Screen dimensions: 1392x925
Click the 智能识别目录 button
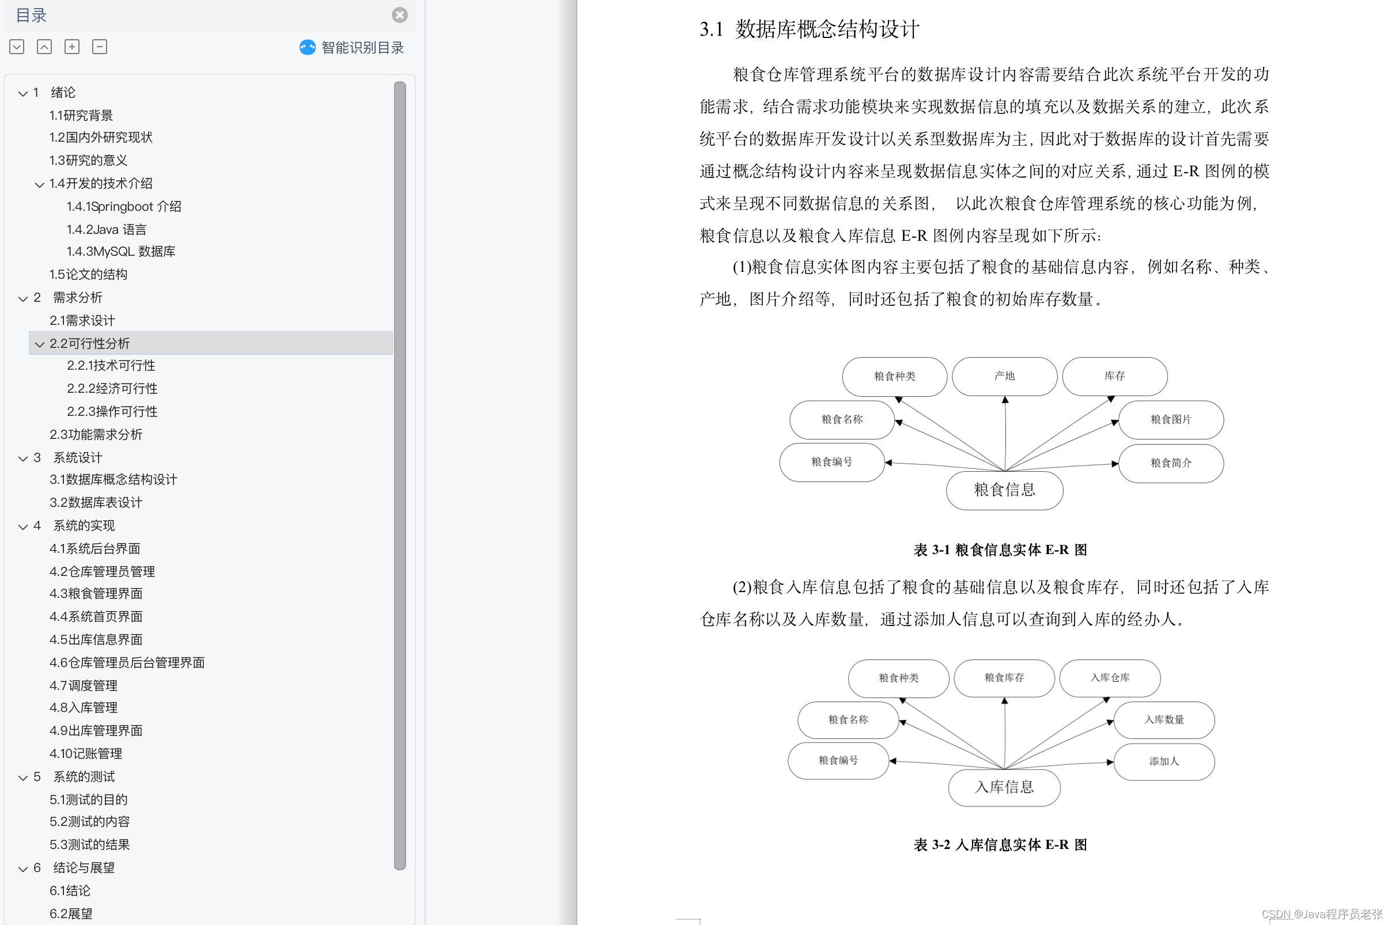pyautogui.click(x=361, y=48)
